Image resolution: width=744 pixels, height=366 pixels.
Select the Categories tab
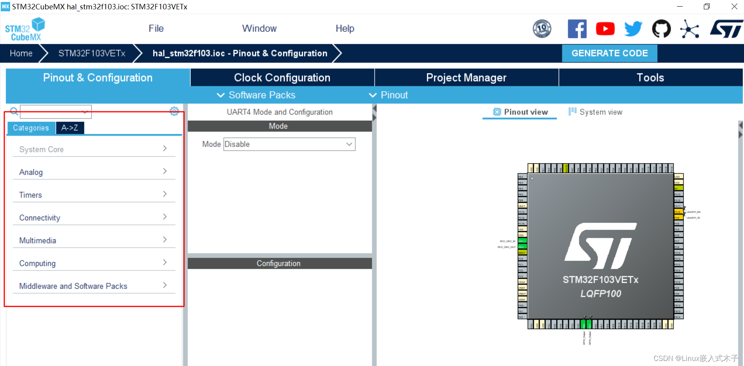[x=31, y=128]
